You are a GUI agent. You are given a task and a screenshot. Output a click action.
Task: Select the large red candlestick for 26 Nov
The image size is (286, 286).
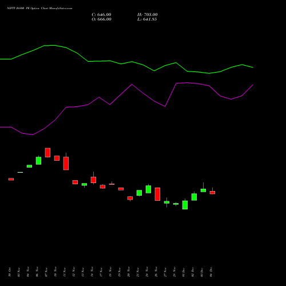157,194
